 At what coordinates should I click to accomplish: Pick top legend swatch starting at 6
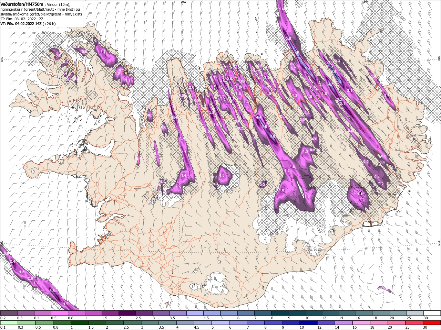point(246,313)
